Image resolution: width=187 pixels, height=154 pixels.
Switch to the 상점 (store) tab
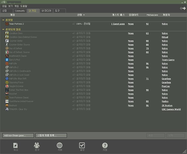(6, 11)
